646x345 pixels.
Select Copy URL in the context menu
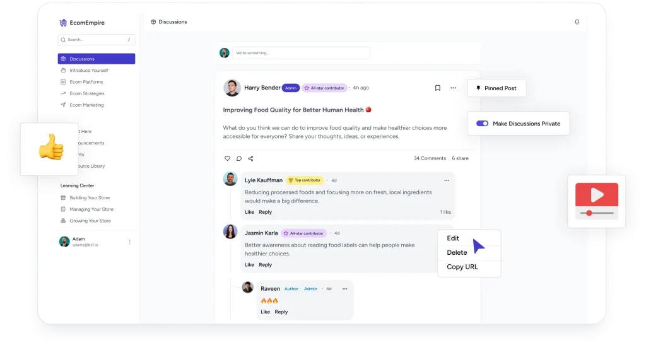pos(462,267)
